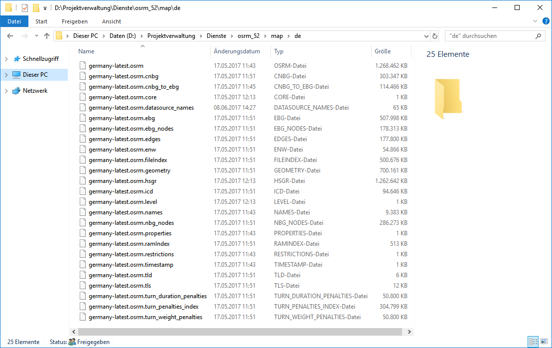
Task: Switch to large thumbnails view
Action: 544,342
